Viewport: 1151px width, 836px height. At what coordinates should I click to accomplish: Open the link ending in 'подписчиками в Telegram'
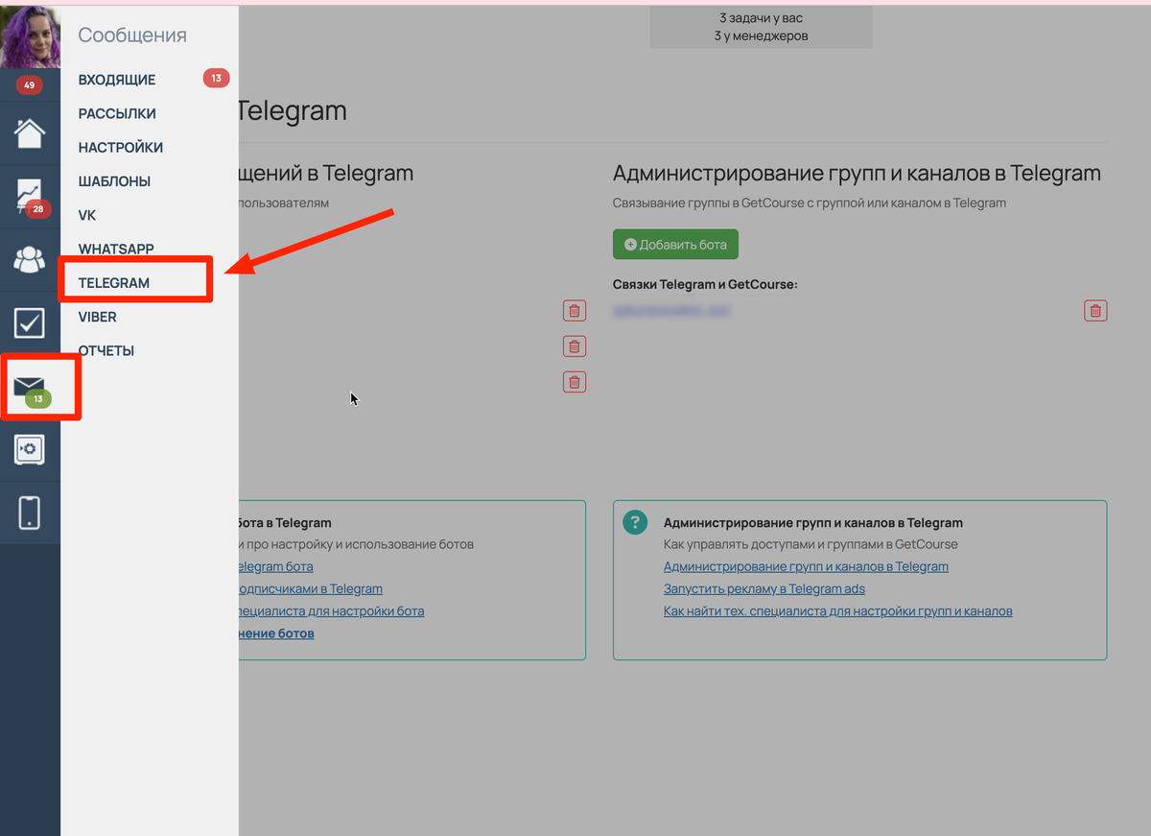[311, 588]
